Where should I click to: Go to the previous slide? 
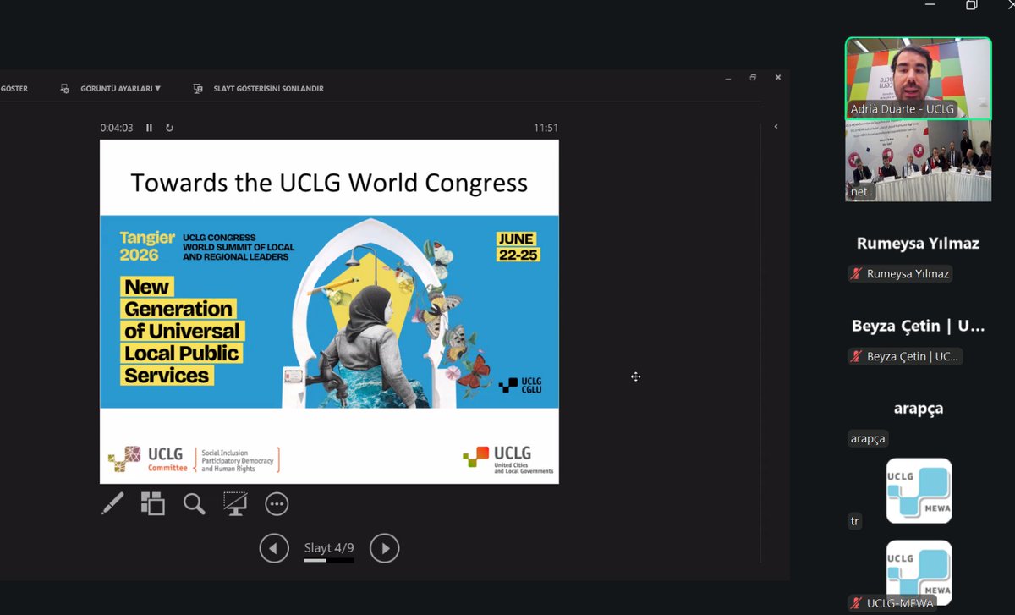coord(273,548)
